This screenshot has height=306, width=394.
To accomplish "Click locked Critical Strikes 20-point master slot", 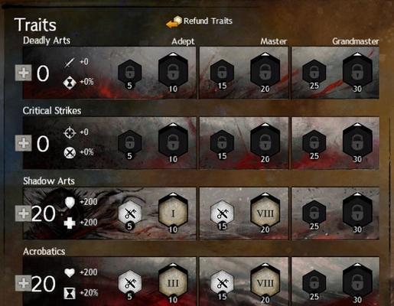I will (x=265, y=143).
